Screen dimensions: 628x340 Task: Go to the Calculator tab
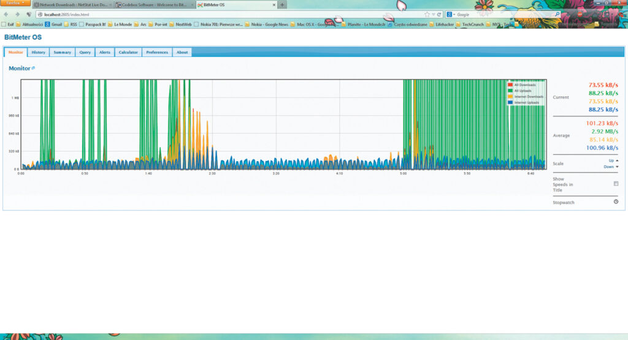point(128,53)
